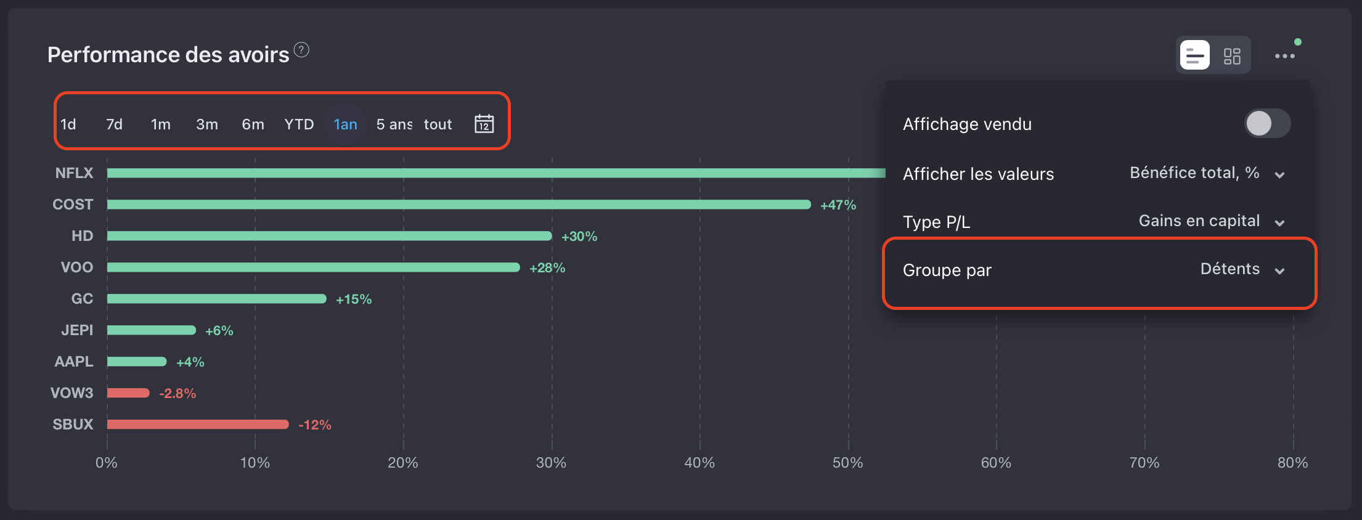This screenshot has height=520, width=1362.
Task: Switch to the 6m period
Action: [x=253, y=124]
